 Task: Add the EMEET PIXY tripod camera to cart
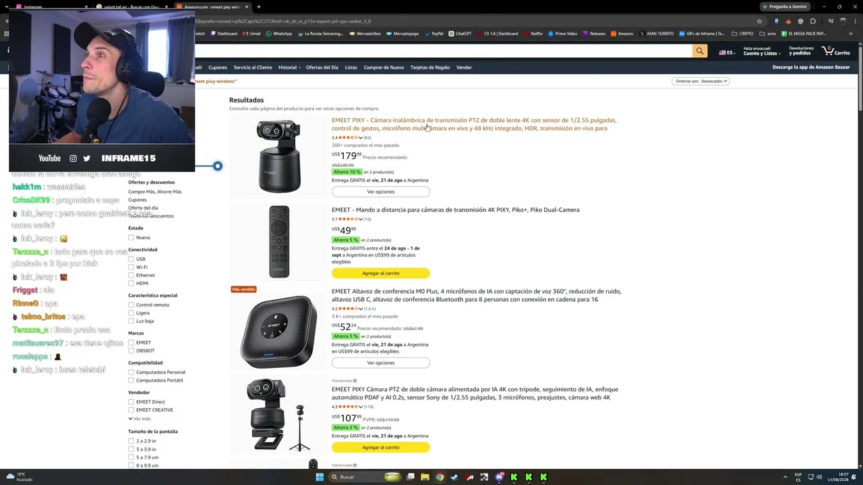coord(381,448)
